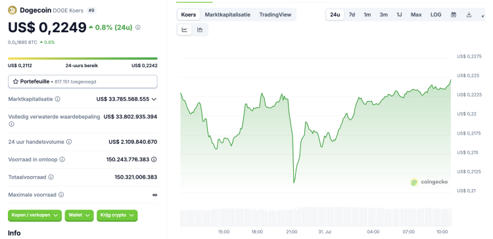The image size is (493, 239).
Task: Click the BTC price 0,0₅1895 BTC
Action: point(22,43)
